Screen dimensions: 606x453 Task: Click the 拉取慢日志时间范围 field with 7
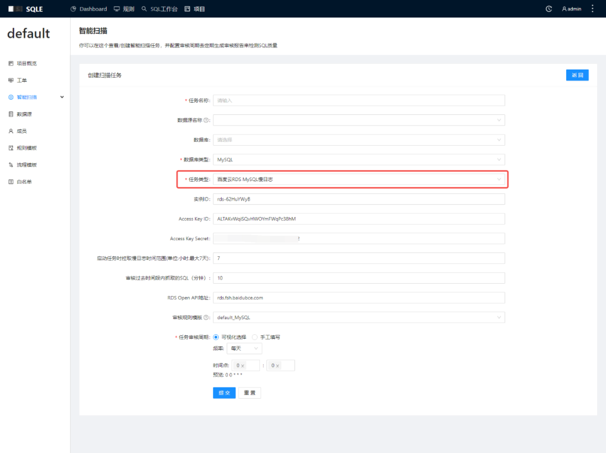(x=359, y=258)
